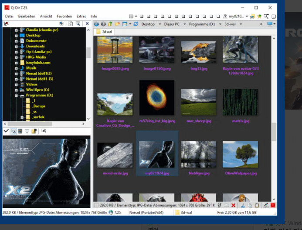This screenshot has height=230, width=302.
Task: Toggle the magnifier preview button in preview toolbar
Action: 13,131
